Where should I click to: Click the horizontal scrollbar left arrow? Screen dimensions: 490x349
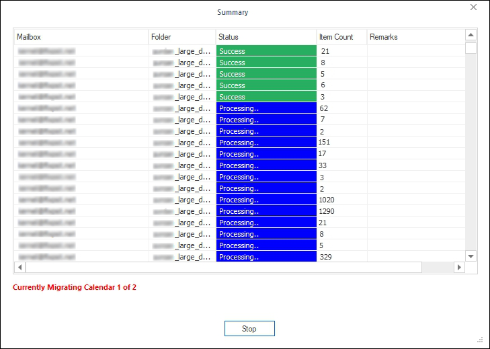20,268
